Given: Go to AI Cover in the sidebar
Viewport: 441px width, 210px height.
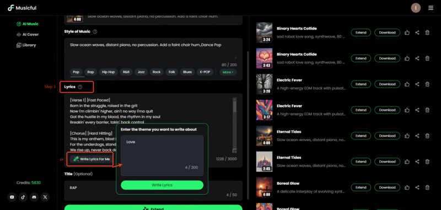Looking at the screenshot, I should (x=28, y=35).
